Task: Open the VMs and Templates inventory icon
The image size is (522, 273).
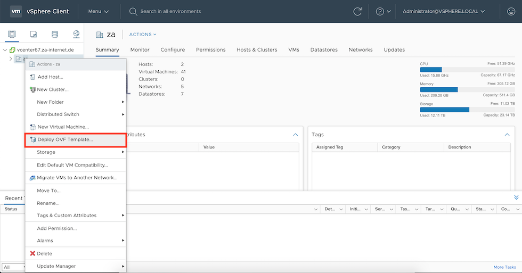Action: tap(33, 34)
